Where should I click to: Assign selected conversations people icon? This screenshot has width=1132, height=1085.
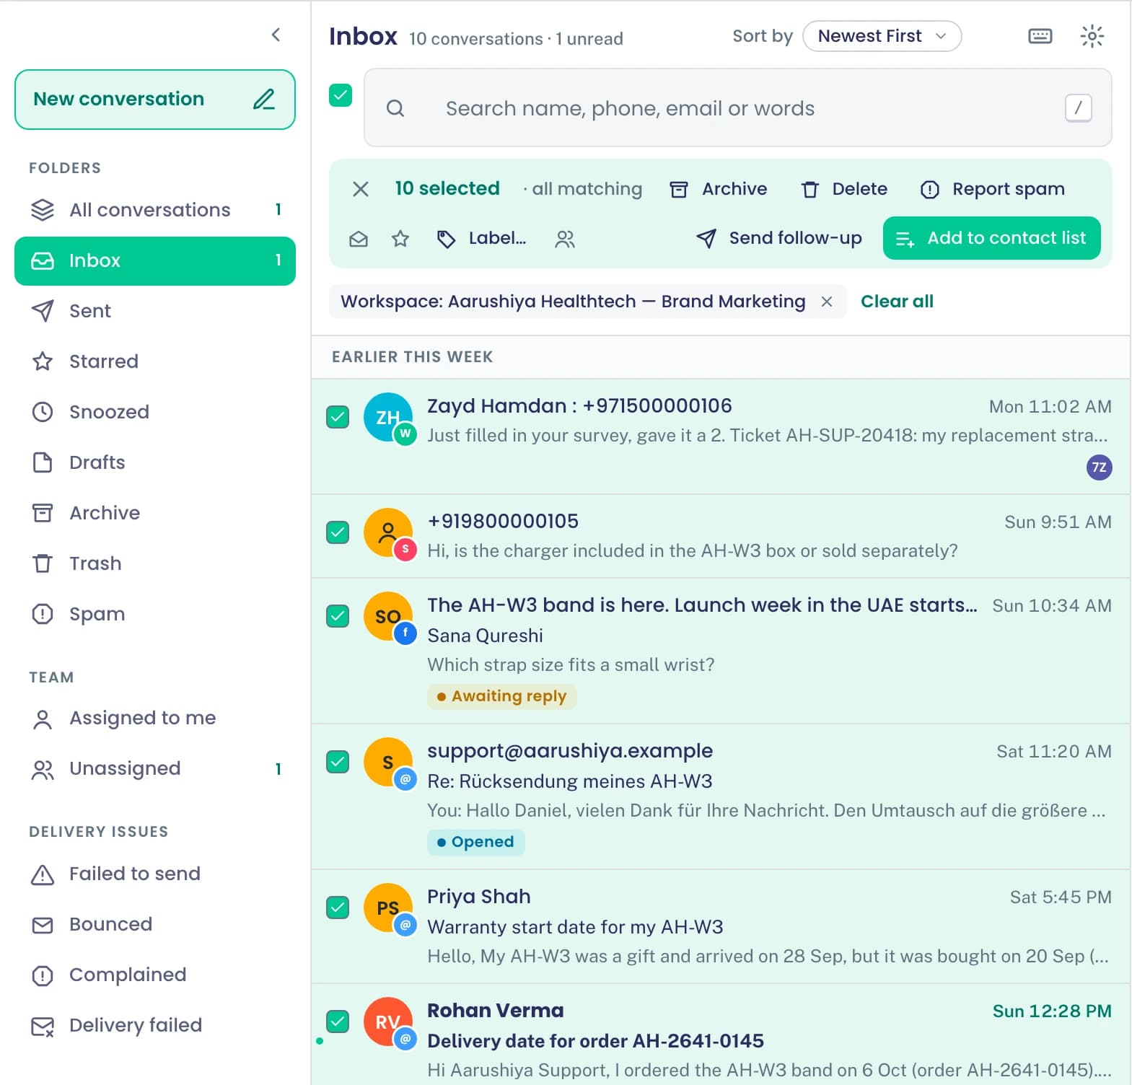tap(565, 239)
